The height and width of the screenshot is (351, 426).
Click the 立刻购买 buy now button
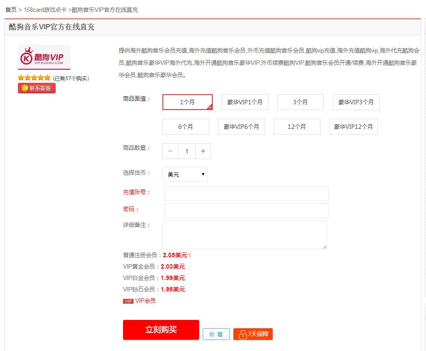click(161, 330)
